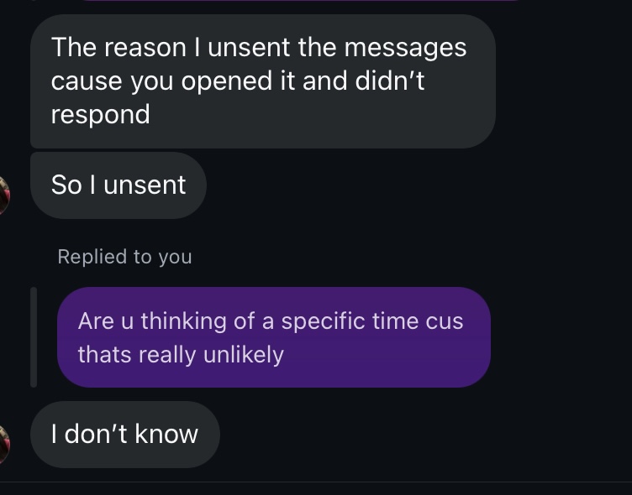
Task: Click "unsent" inside the "So I unsent" bubble
Action: (x=145, y=185)
